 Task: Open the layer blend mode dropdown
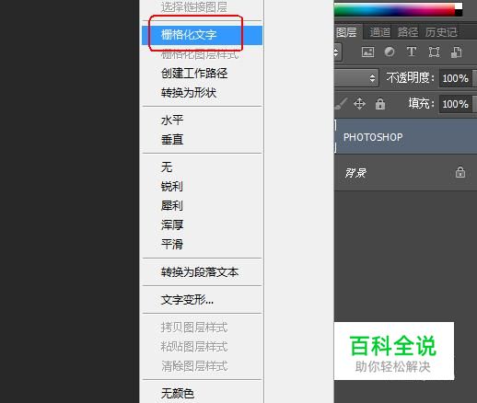coord(356,78)
